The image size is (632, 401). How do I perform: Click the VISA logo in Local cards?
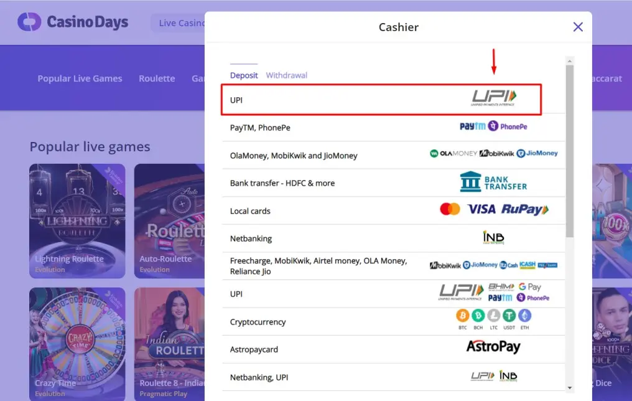(x=481, y=209)
